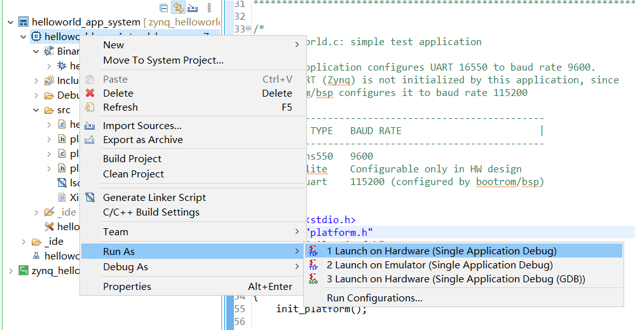This screenshot has width=635, height=330.
Task: Click the top-level _ide folder icon
Action: (36, 242)
